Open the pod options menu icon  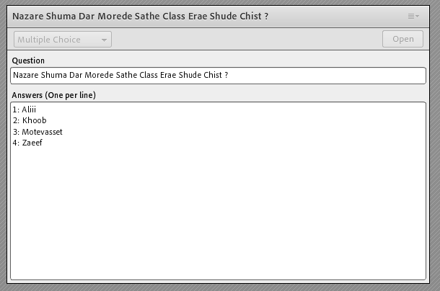click(411, 16)
